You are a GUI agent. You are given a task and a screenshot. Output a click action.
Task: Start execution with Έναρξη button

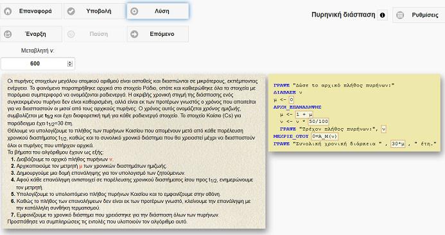pyautogui.click(x=31, y=34)
